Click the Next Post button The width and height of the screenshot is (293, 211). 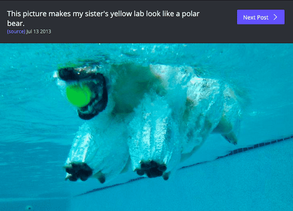coord(261,17)
